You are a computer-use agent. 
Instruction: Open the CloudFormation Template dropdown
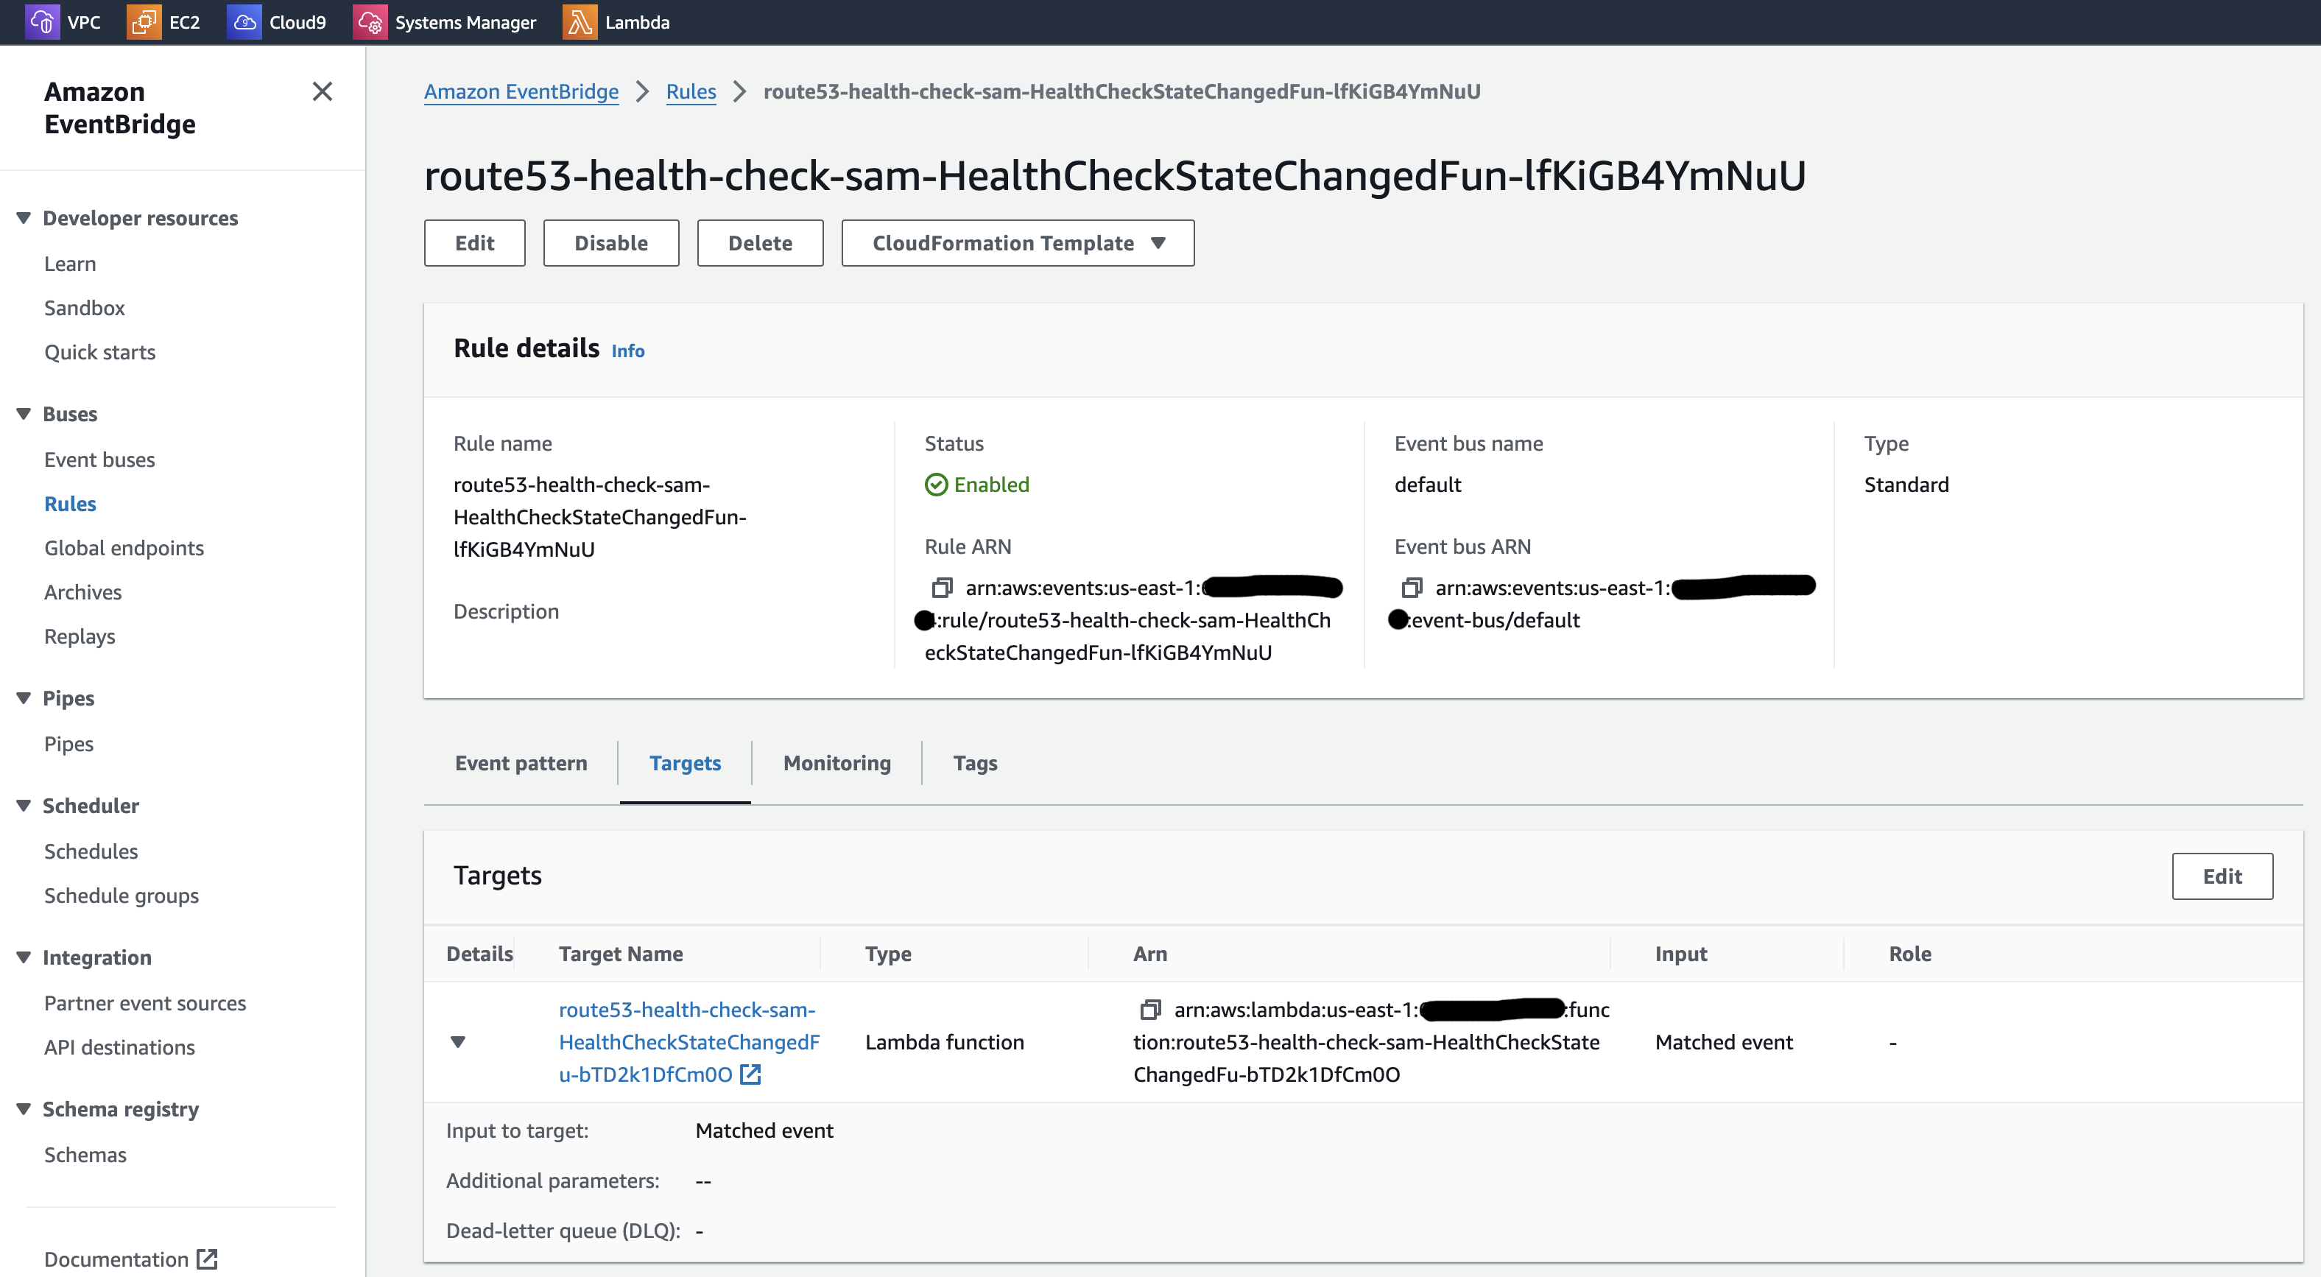[1017, 242]
